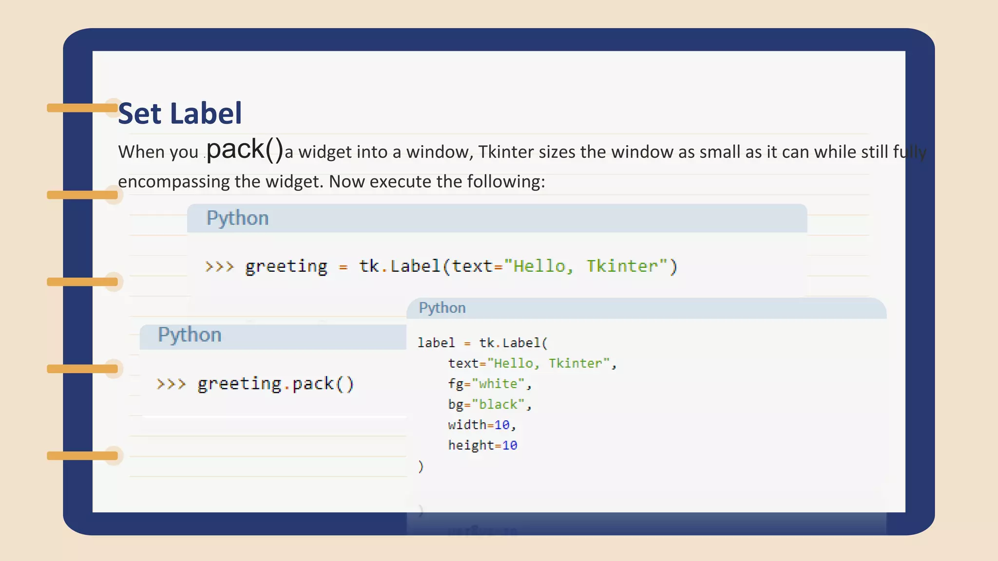The image size is (998, 561).
Task: Click the 'greeting.pack()' code line
Action: point(275,384)
